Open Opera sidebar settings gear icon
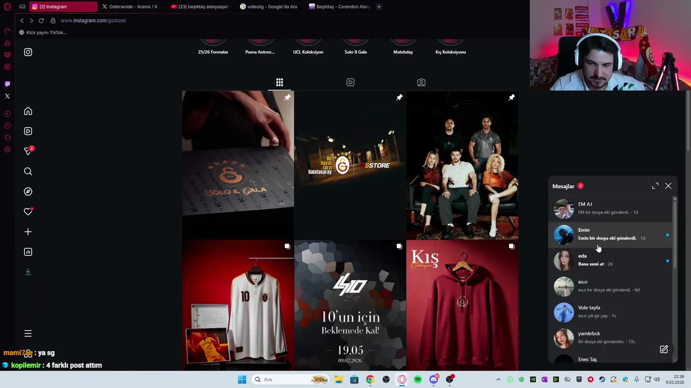Viewport: 691px width, 388px height. (8, 150)
